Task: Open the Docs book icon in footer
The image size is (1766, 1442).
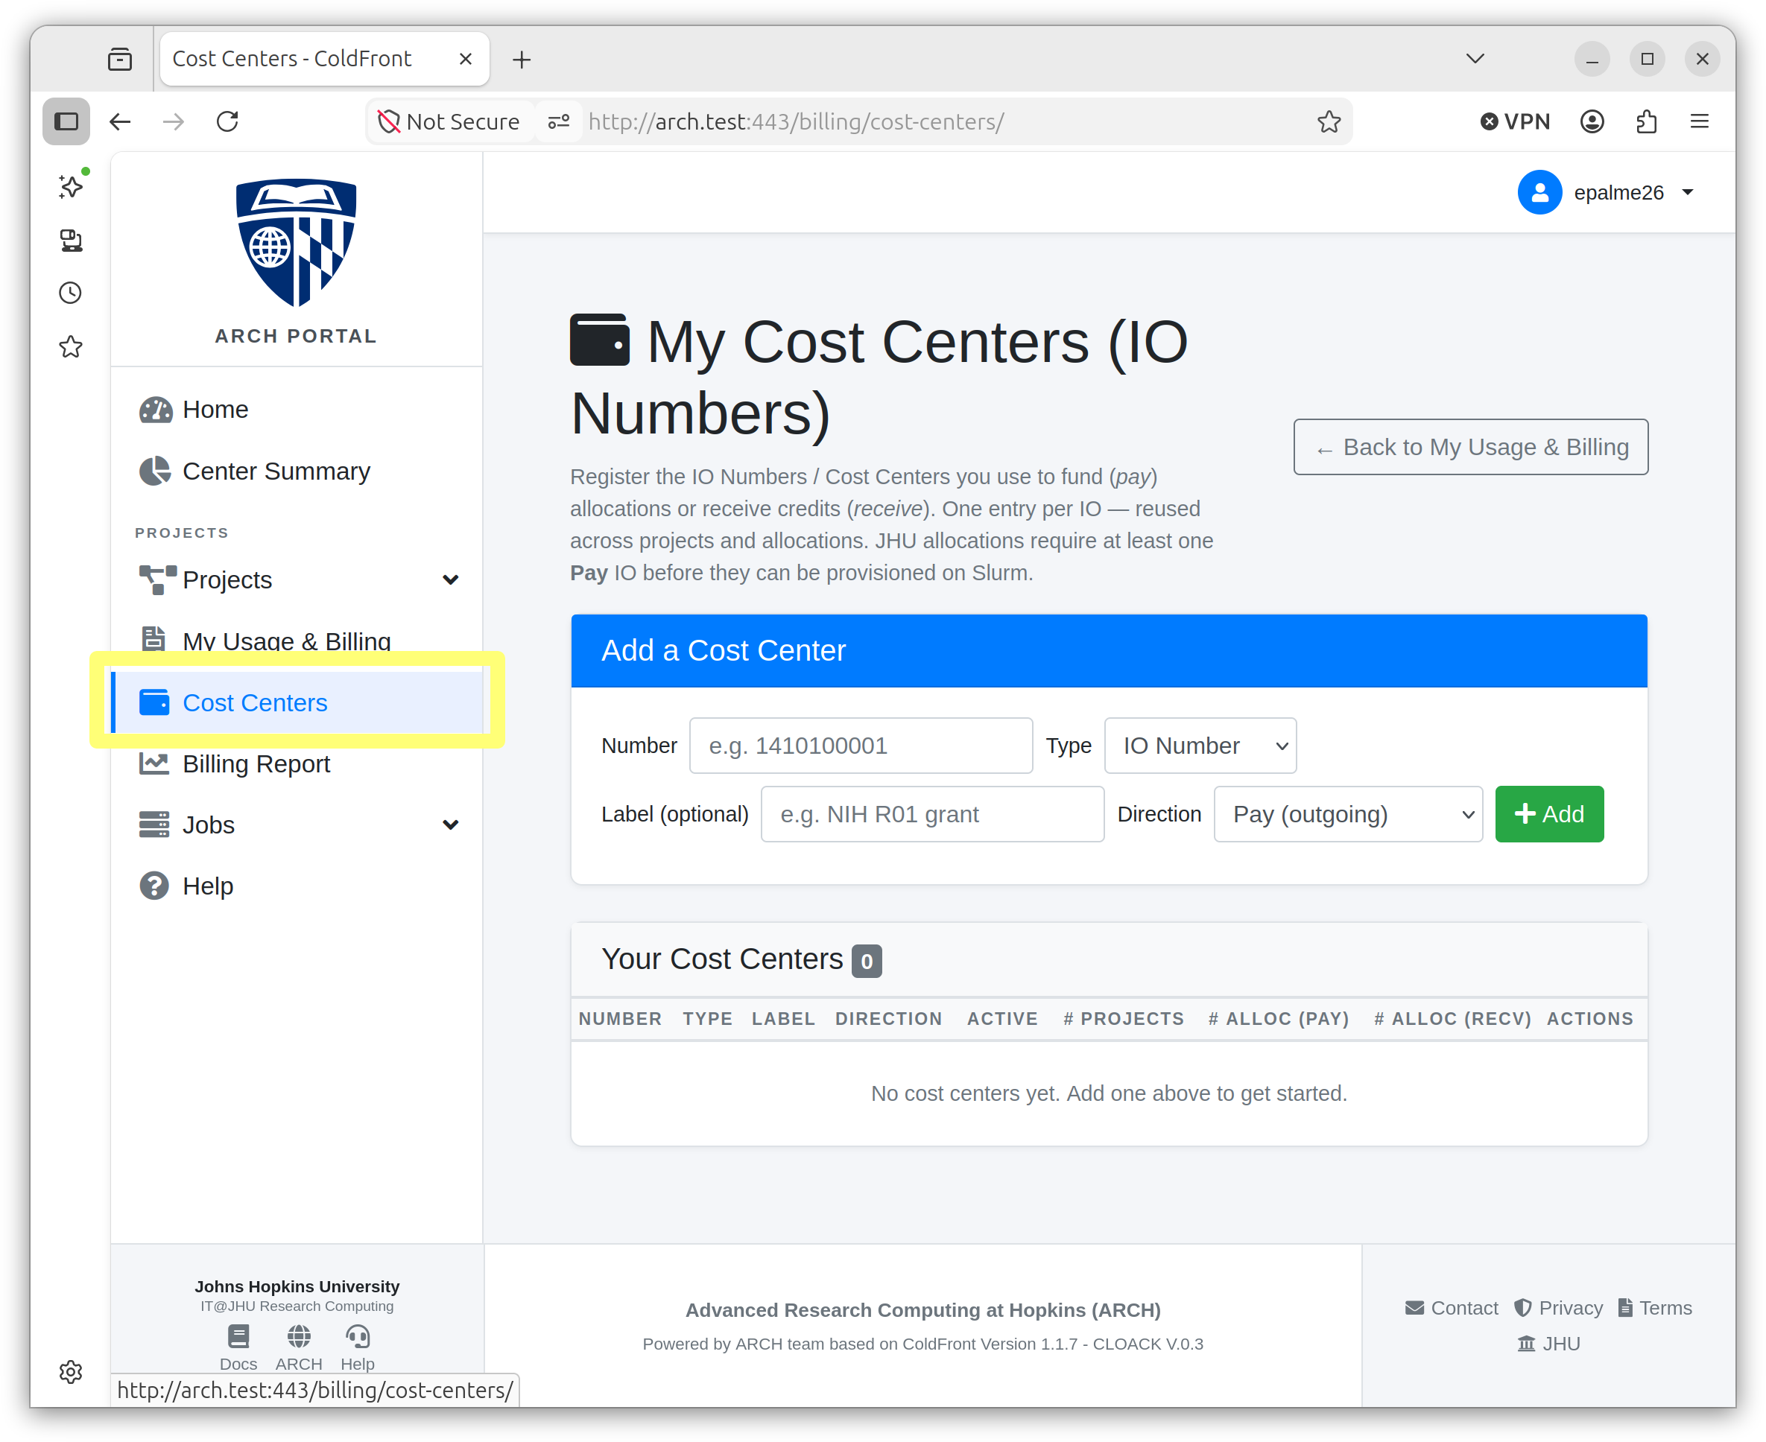Action: coord(238,1335)
